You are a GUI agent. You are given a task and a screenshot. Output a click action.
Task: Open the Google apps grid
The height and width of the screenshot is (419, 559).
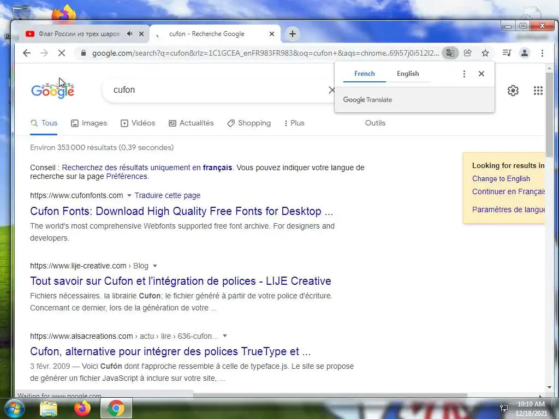tap(538, 91)
